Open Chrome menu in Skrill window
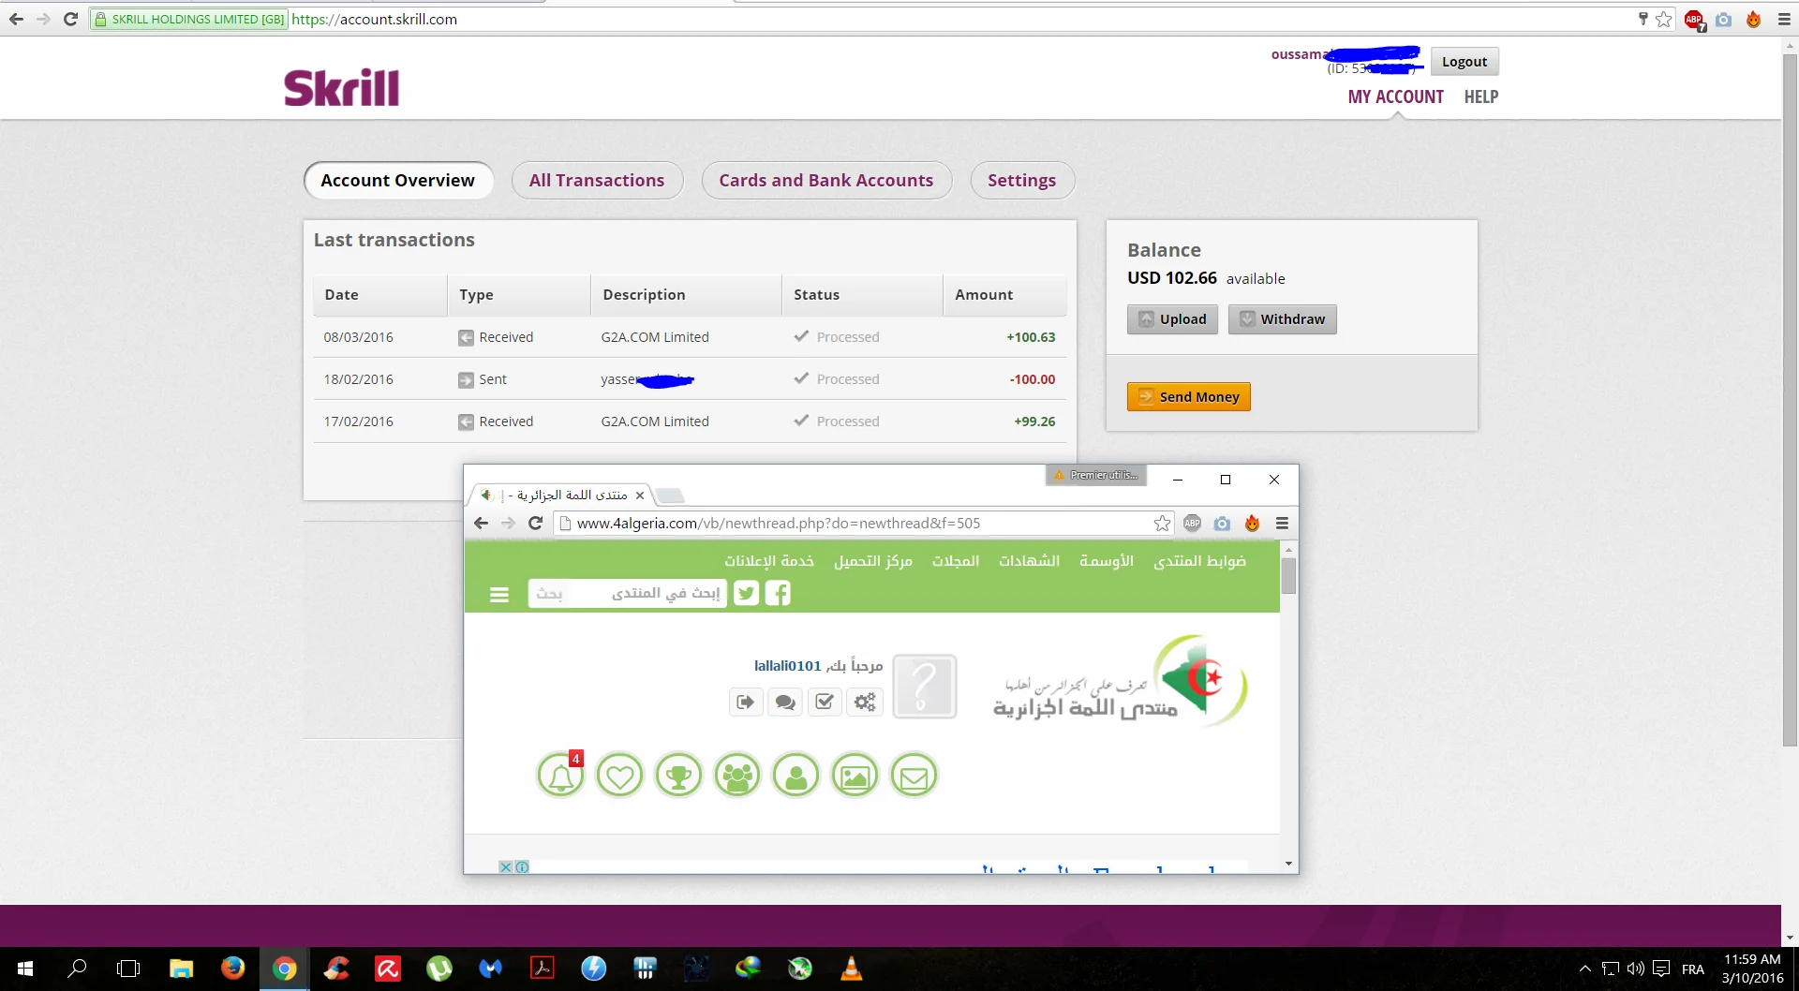This screenshot has height=991, width=1799. (x=1784, y=19)
